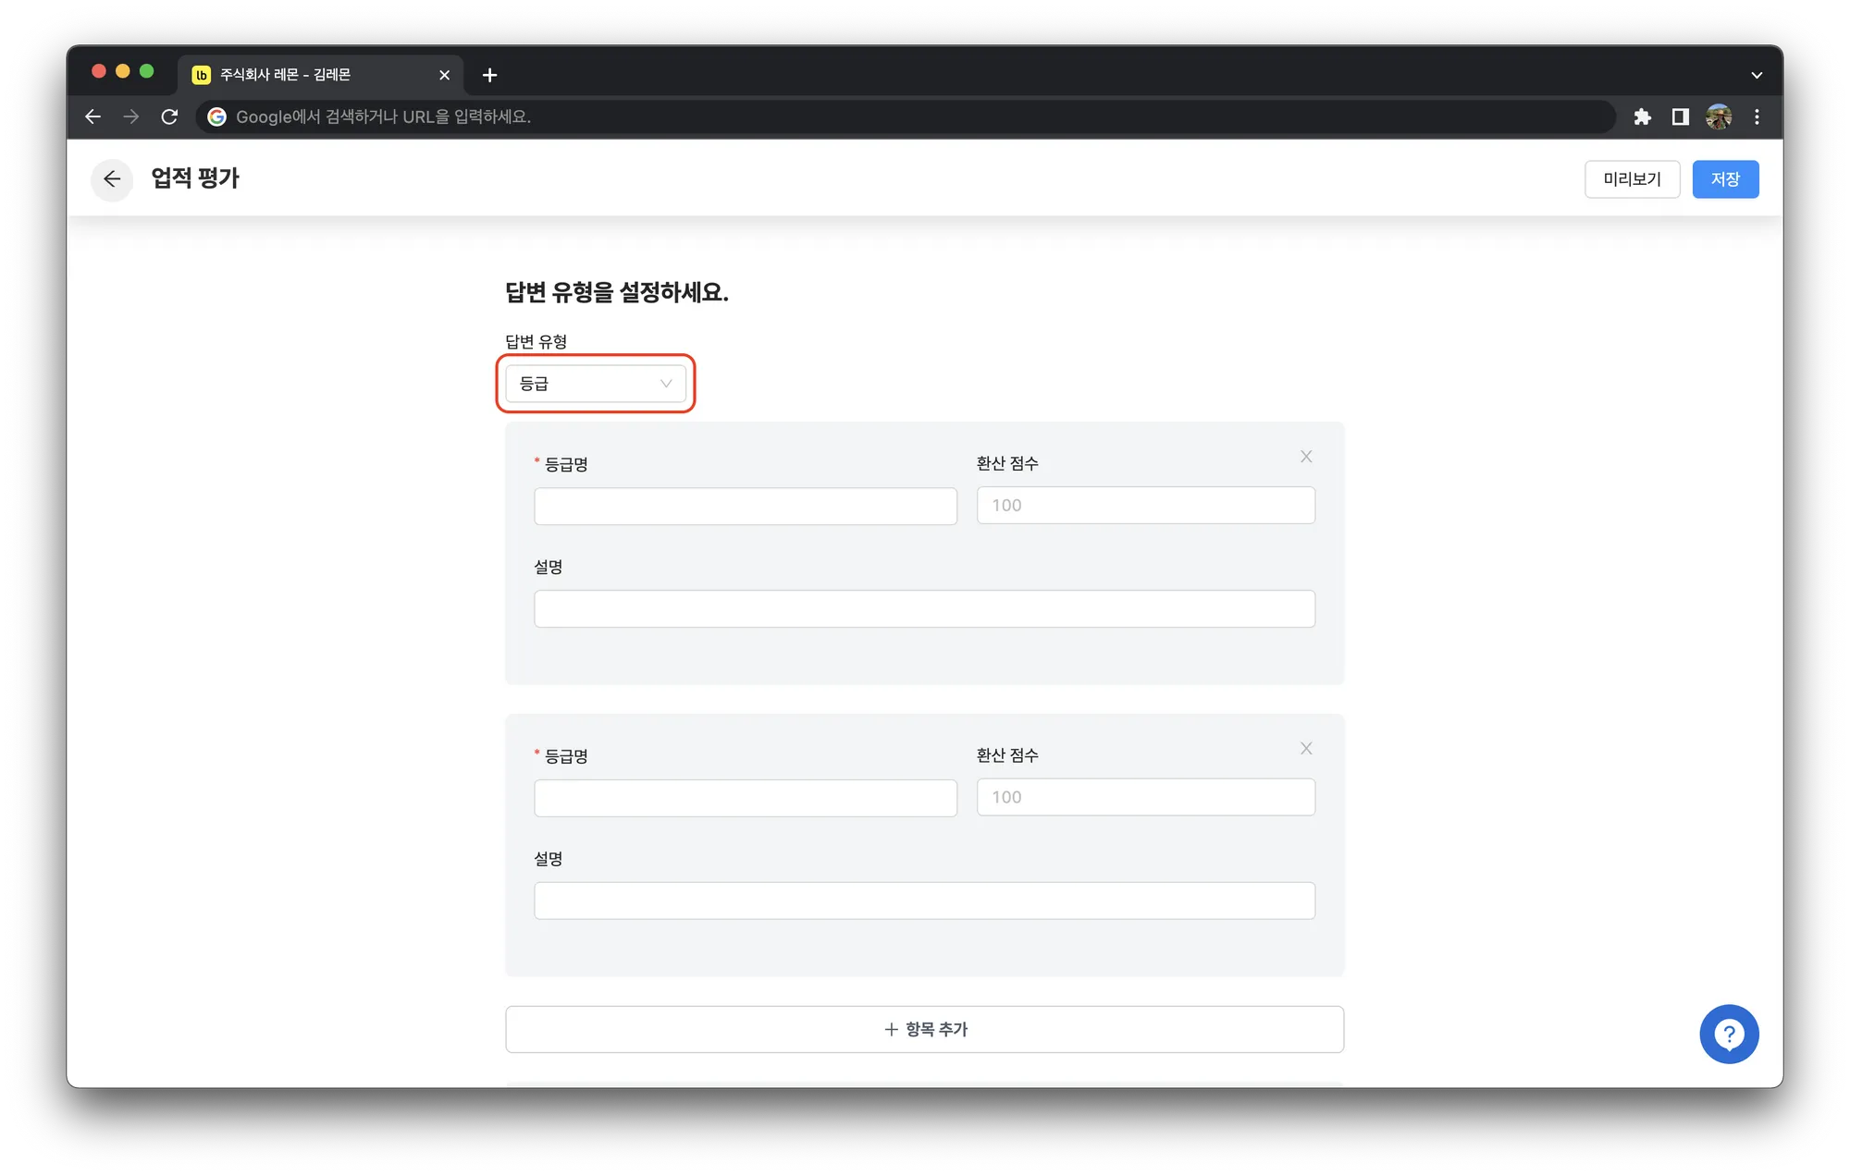The height and width of the screenshot is (1176, 1850).
Task: Click the 미리보기 button
Action: click(x=1633, y=179)
